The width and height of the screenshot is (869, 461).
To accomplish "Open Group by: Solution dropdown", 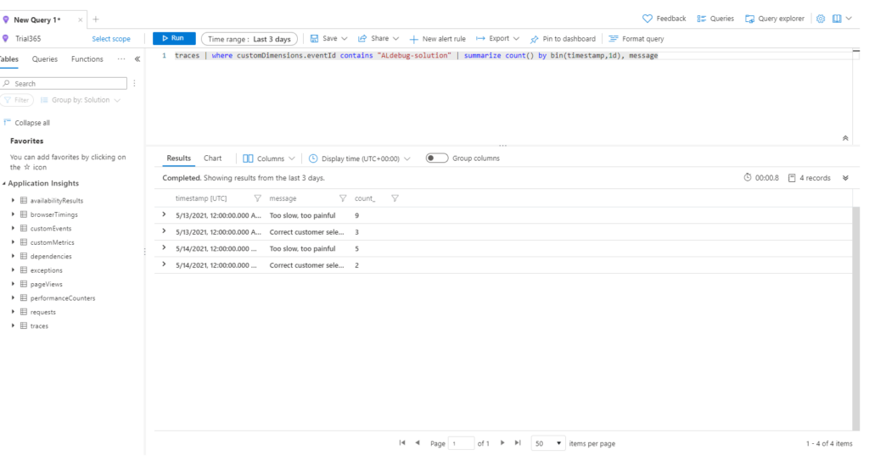I will 81,100.
